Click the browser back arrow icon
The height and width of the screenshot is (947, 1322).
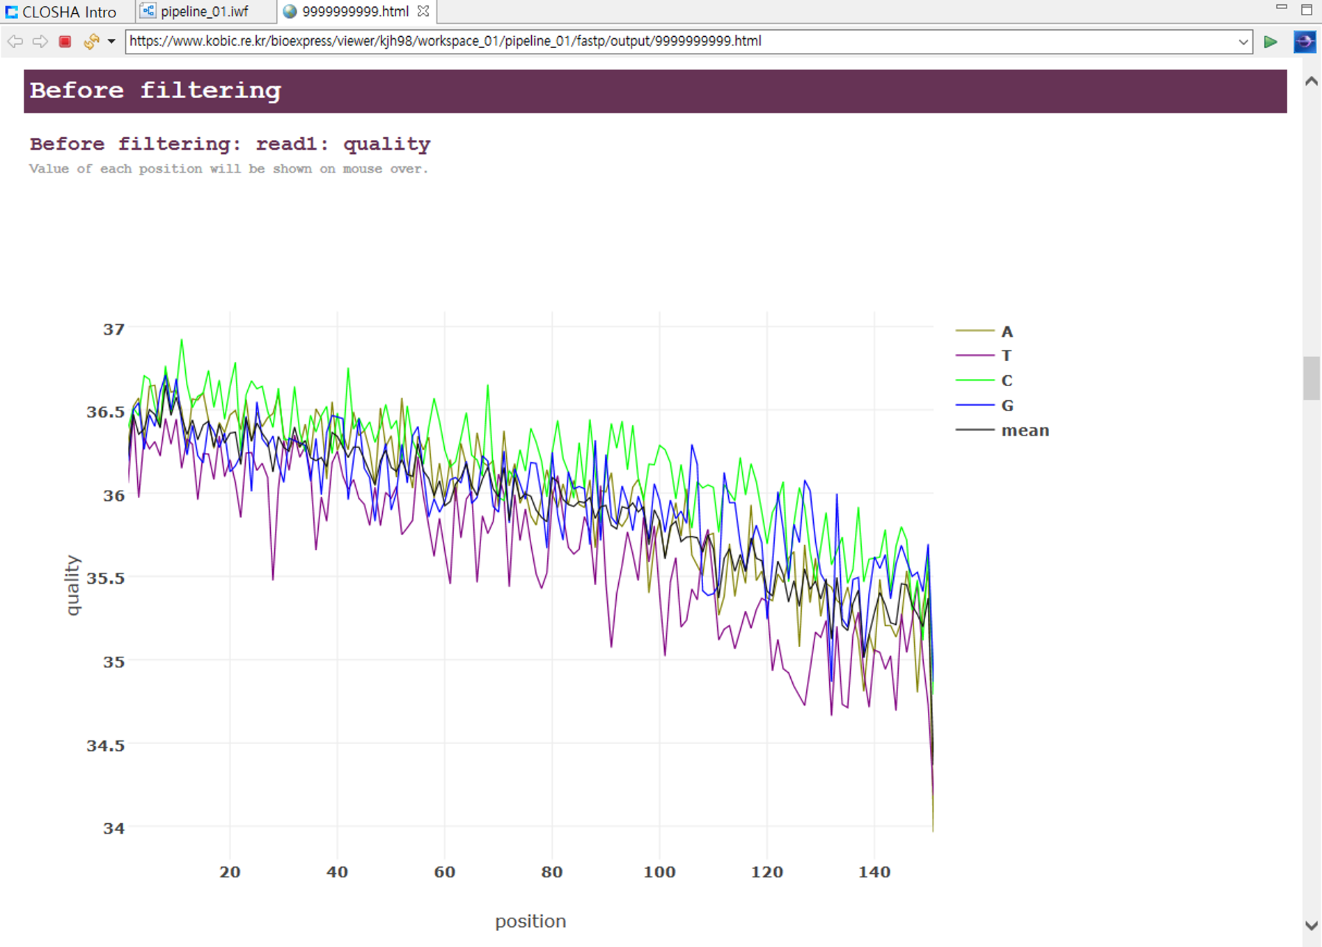click(x=15, y=42)
